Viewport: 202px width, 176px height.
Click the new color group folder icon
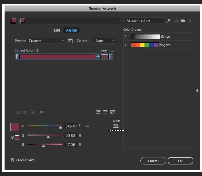pos(183,21)
